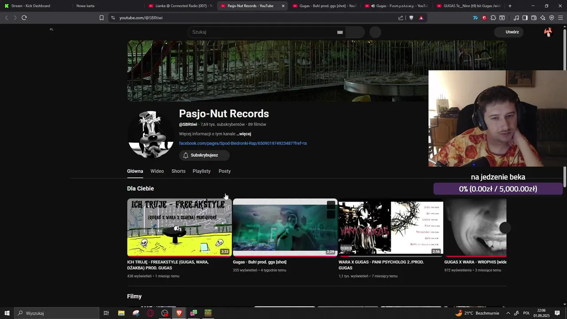Switch to Gugas - Buh! prod. ggs tab
The image size is (567, 319).
point(324,6)
